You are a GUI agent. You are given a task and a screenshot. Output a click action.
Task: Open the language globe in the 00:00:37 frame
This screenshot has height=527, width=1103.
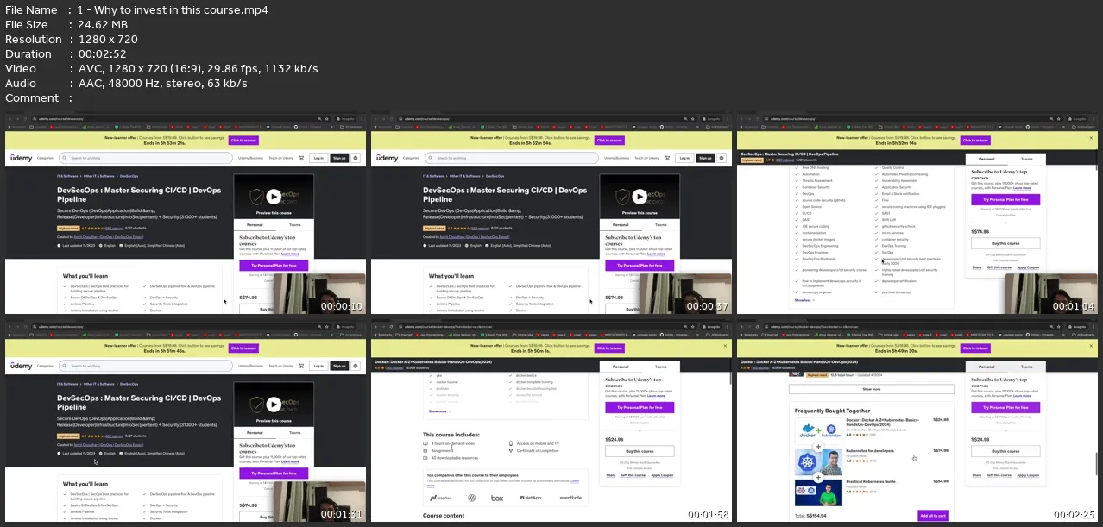tap(722, 158)
